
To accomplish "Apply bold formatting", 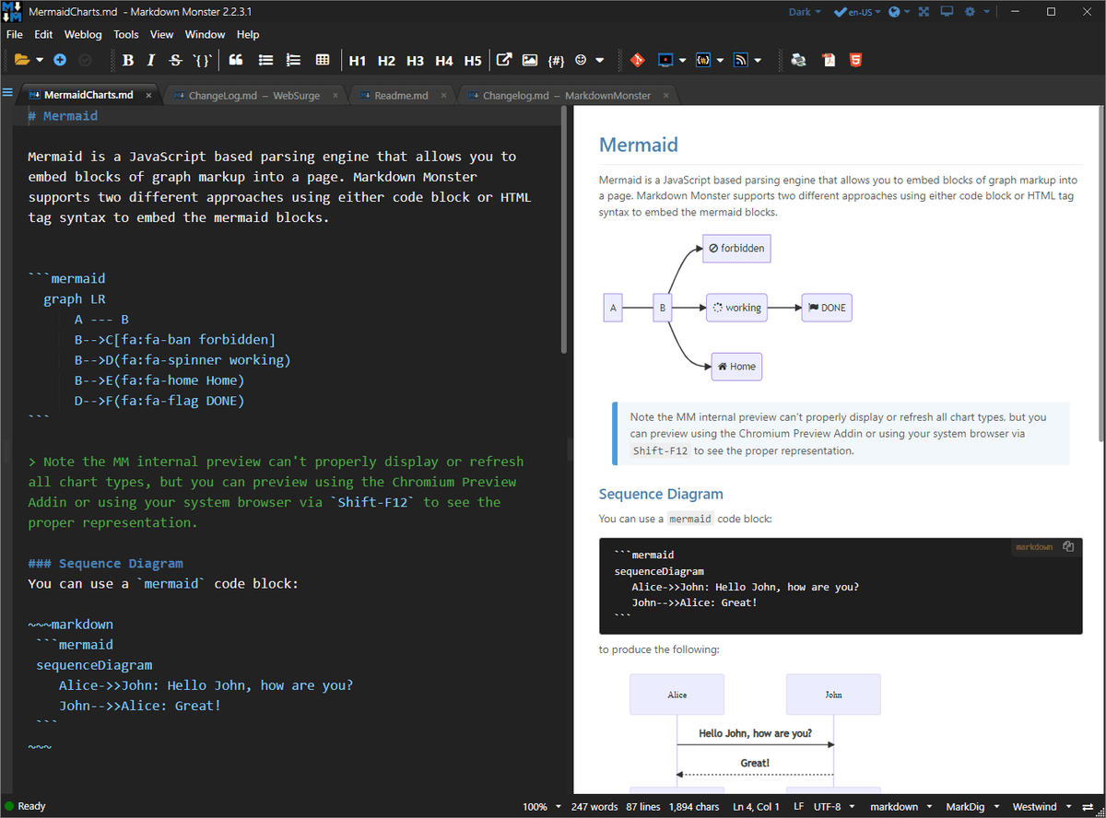I will (x=128, y=60).
